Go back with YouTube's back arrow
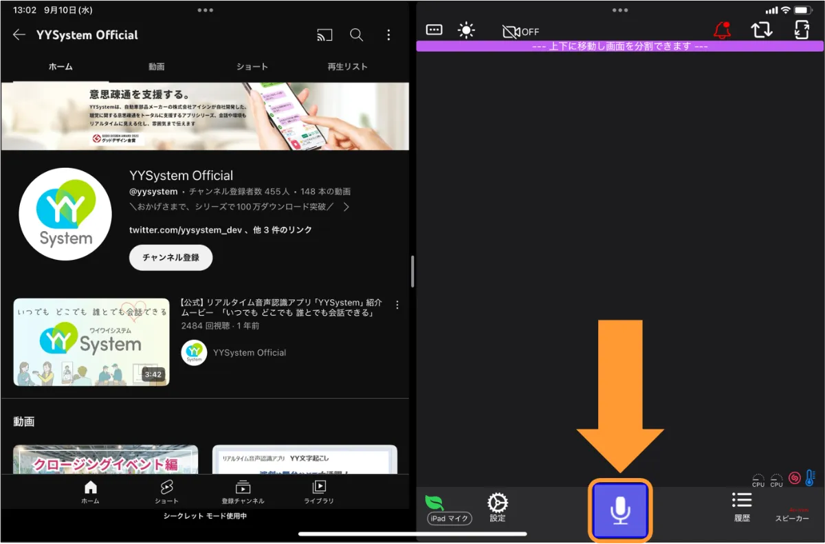Screen dimensions: 825x544 click(x=19, y=34)
